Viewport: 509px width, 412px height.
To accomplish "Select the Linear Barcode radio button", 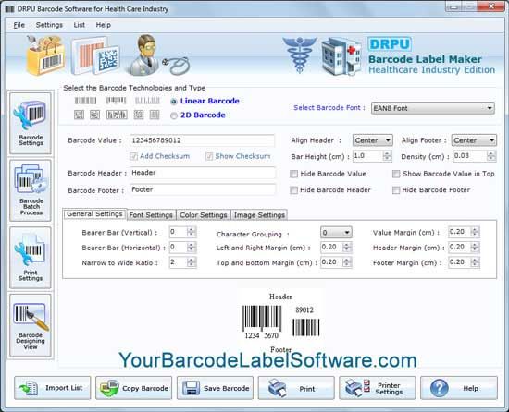I will 174,102.
